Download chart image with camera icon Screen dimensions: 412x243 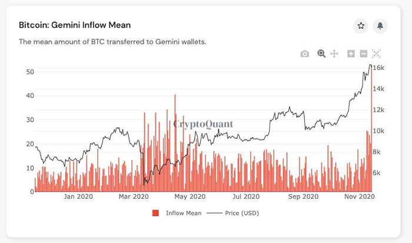pos(304,54)
